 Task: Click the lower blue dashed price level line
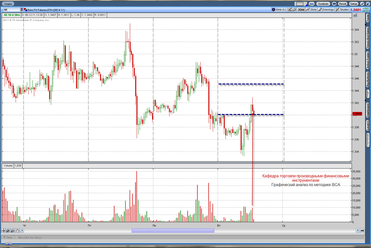(x=251, y=115)
